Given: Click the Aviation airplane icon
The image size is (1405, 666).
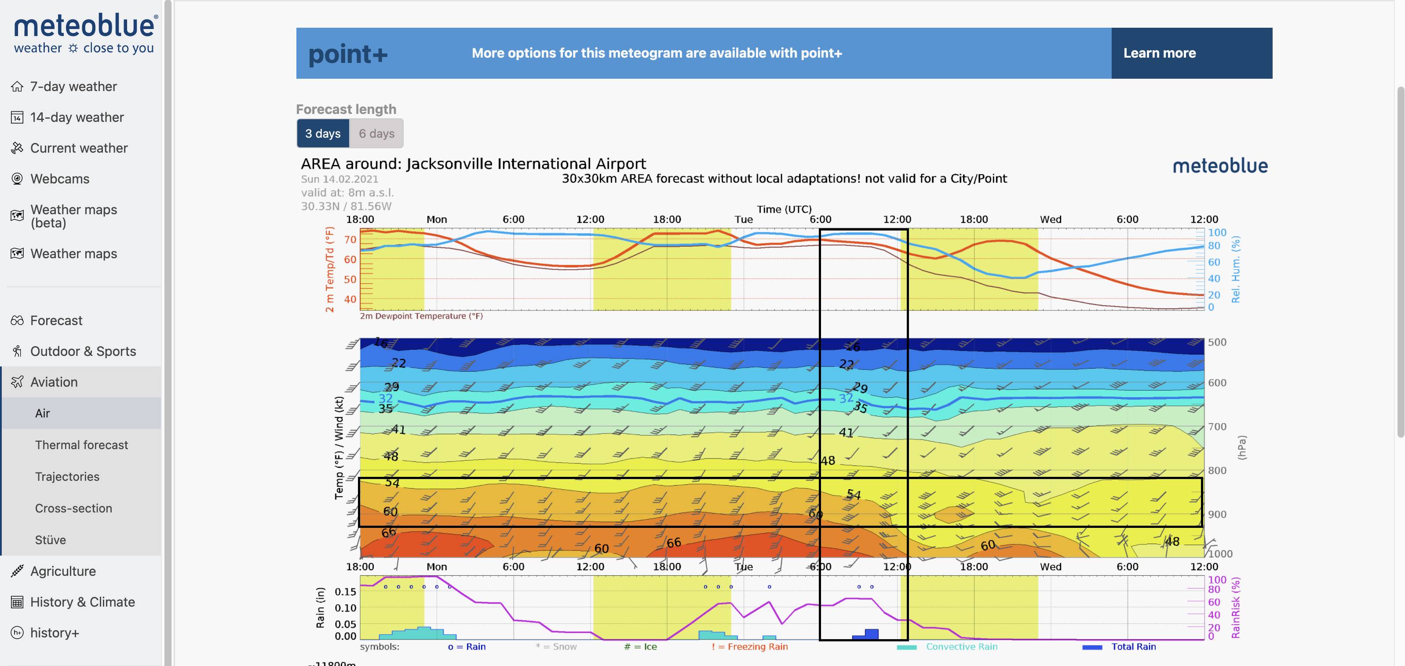Looking at the screenshot, I should click(x=17, y=382).
